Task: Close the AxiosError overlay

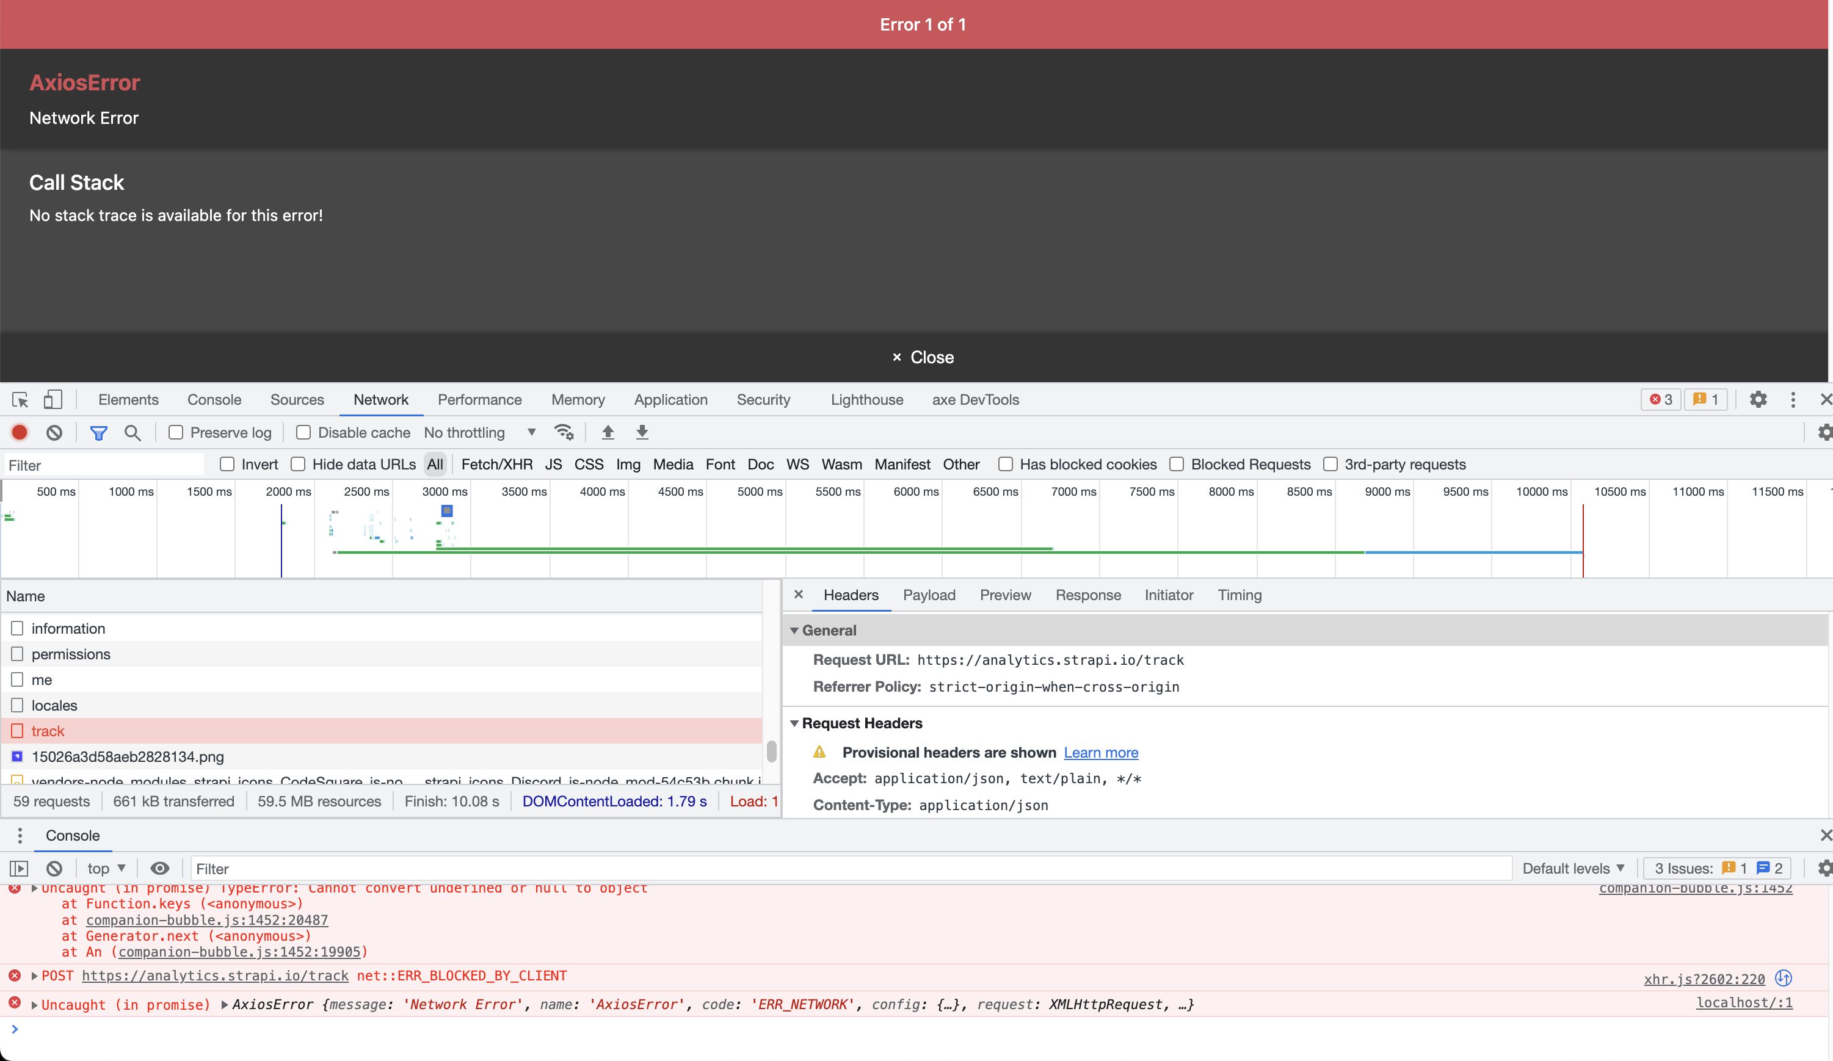Action: (923, 357)
